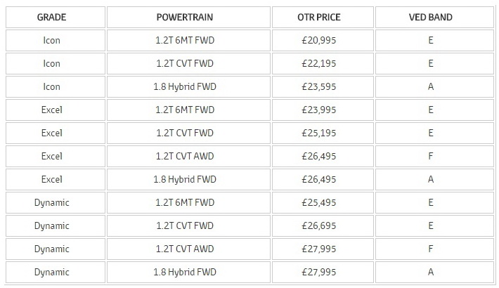Click the GRADE column header

[x=51, y=17]
